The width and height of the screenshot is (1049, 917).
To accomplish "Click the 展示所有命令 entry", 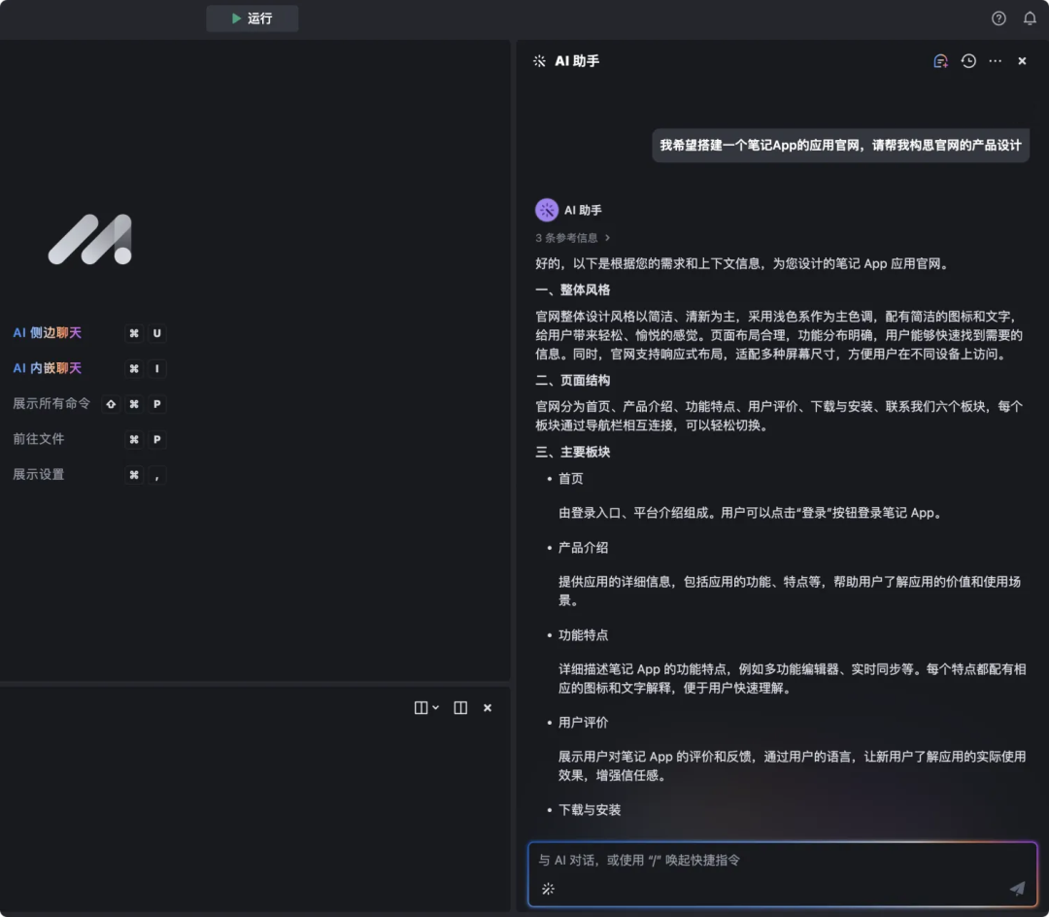I will pos(51,403).
